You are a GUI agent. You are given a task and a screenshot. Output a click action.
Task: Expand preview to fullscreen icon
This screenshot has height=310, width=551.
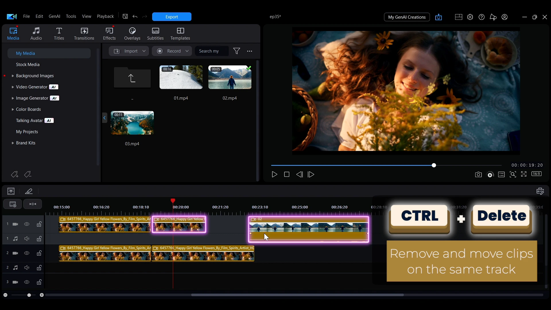(524, 174)
